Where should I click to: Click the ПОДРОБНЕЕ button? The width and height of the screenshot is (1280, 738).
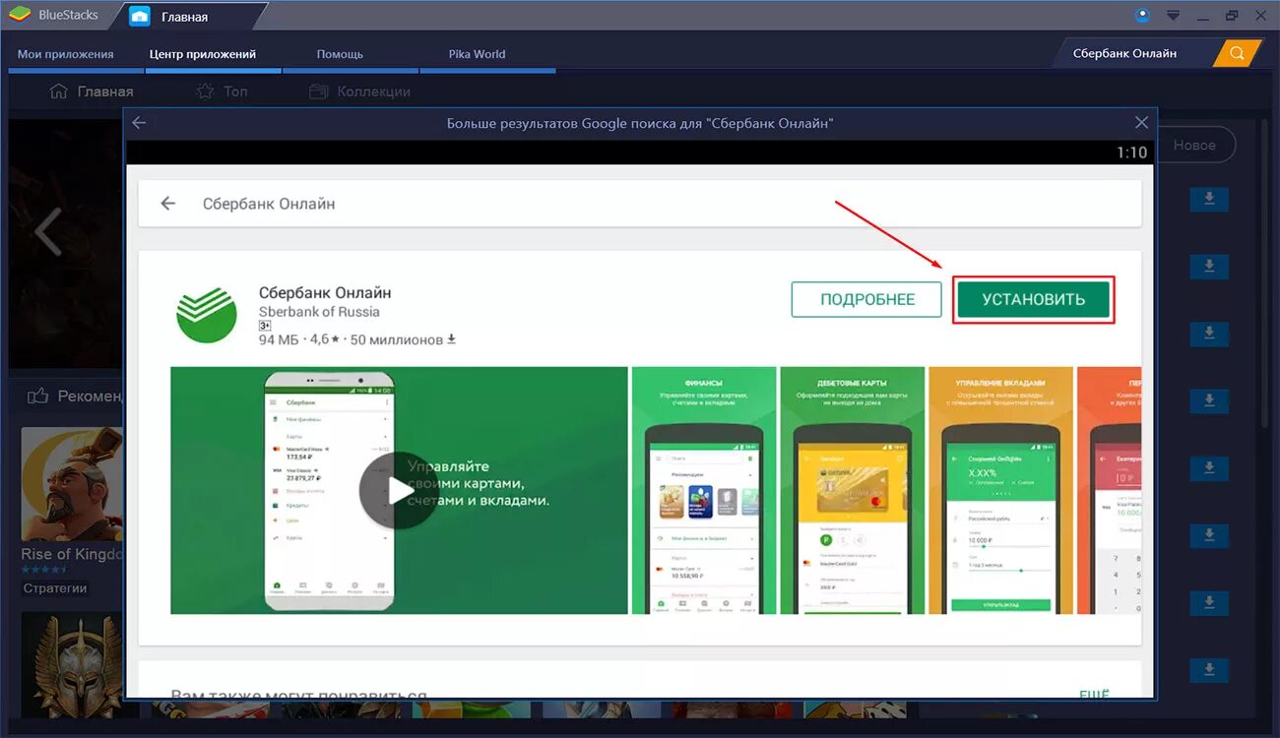(867, 300)
